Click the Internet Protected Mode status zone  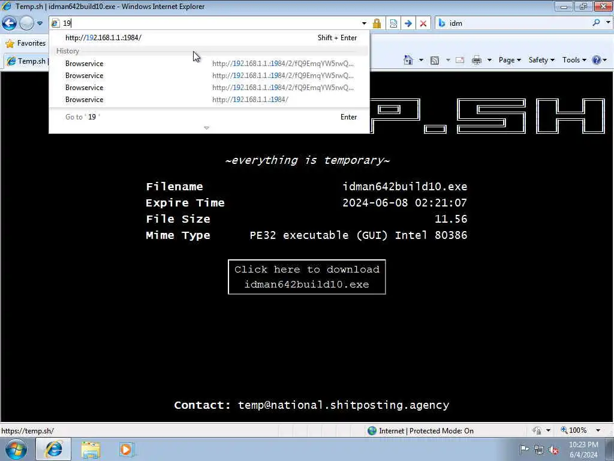(426, 430)
